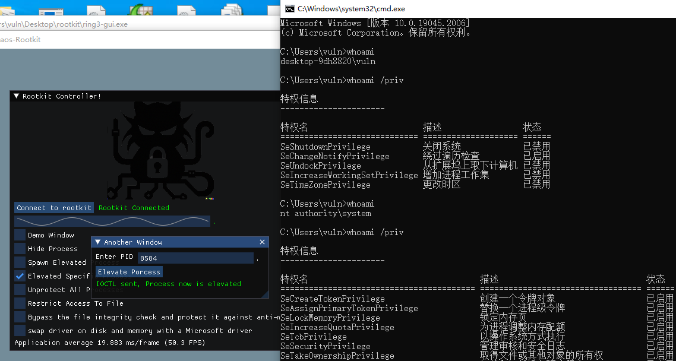Image resolution: width=676 pixels, height=361 pixels.
Task: Tick the Spawn Elevated Process checkbox
Action: pyautogui.click(x=20, y=262)
